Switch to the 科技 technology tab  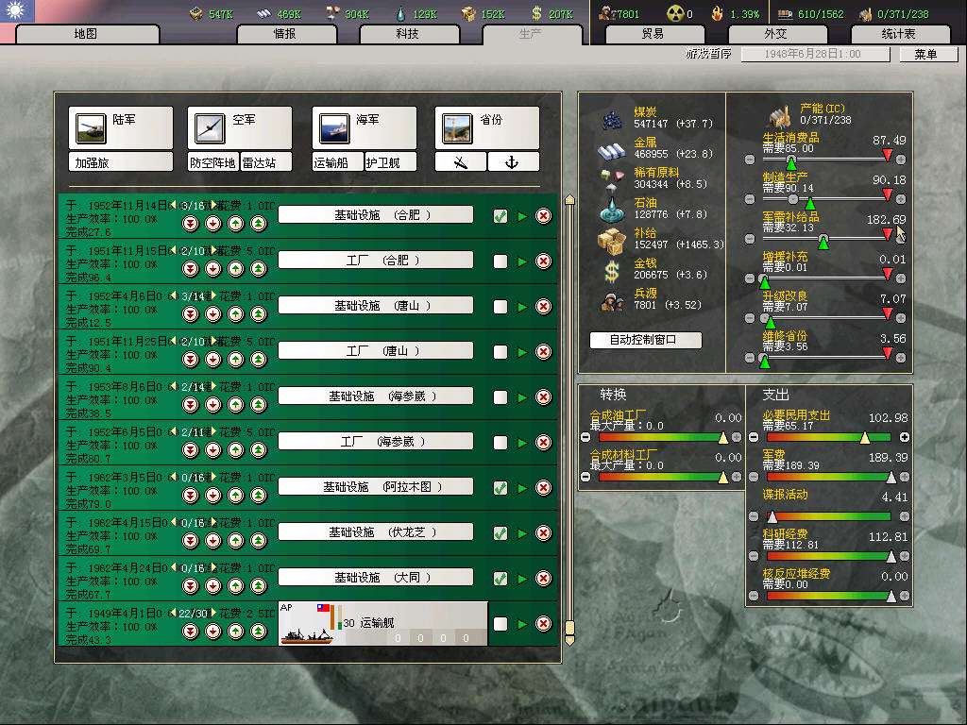pyautogui.click(x=407, y=34)
